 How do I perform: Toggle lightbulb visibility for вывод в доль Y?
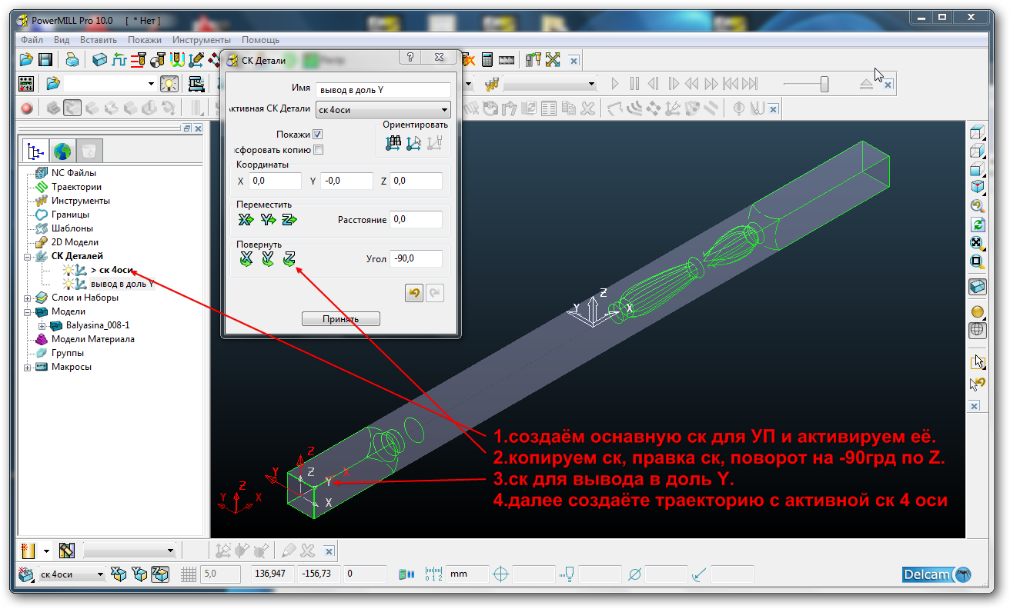coord(69,284)
